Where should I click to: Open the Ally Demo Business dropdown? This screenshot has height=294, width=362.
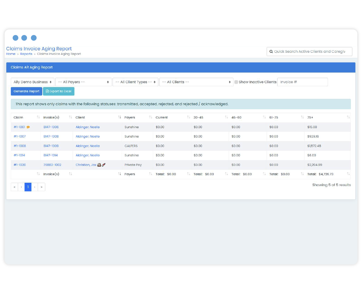click(x=33, y=82)
